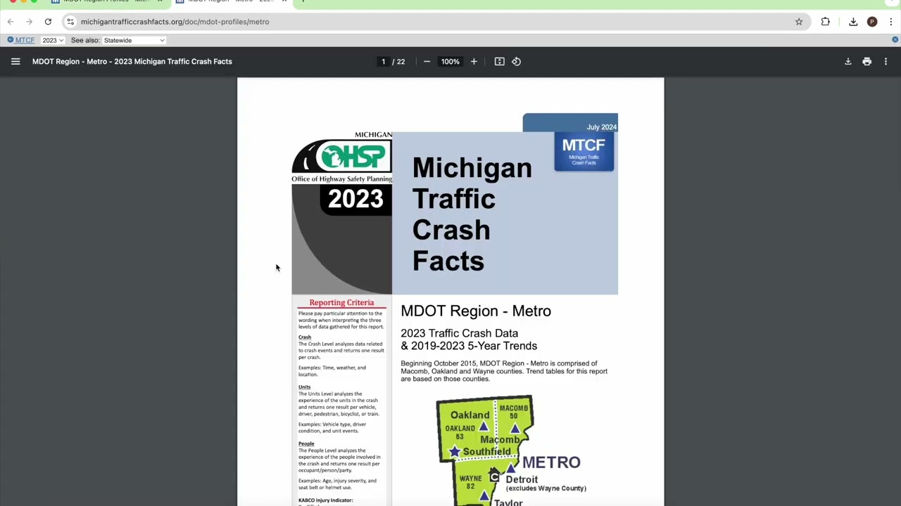Click the 'Reporting Criteria' heading

(x=341, y=303)
